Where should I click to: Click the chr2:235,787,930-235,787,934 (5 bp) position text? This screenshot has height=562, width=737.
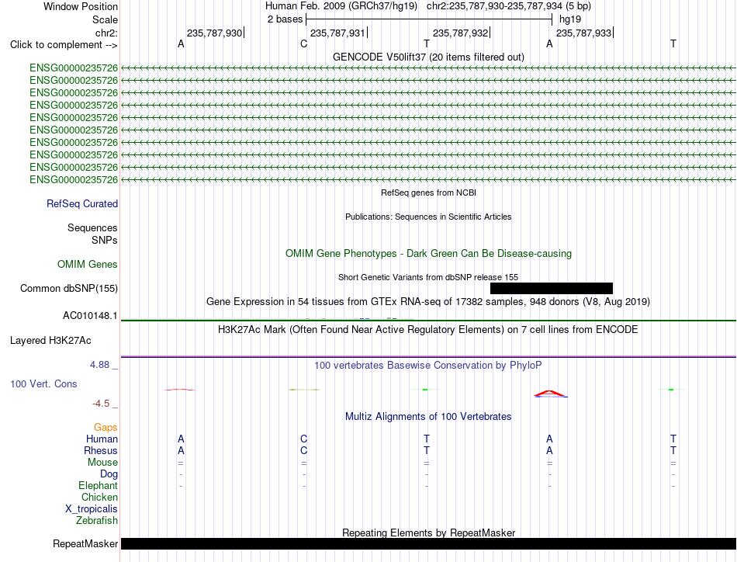point(509,6)
